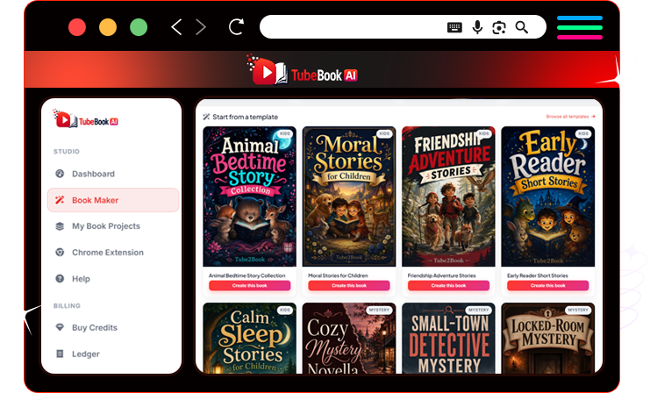
Task: Click the magnifying glass search icon
Action: click(522, 27)
